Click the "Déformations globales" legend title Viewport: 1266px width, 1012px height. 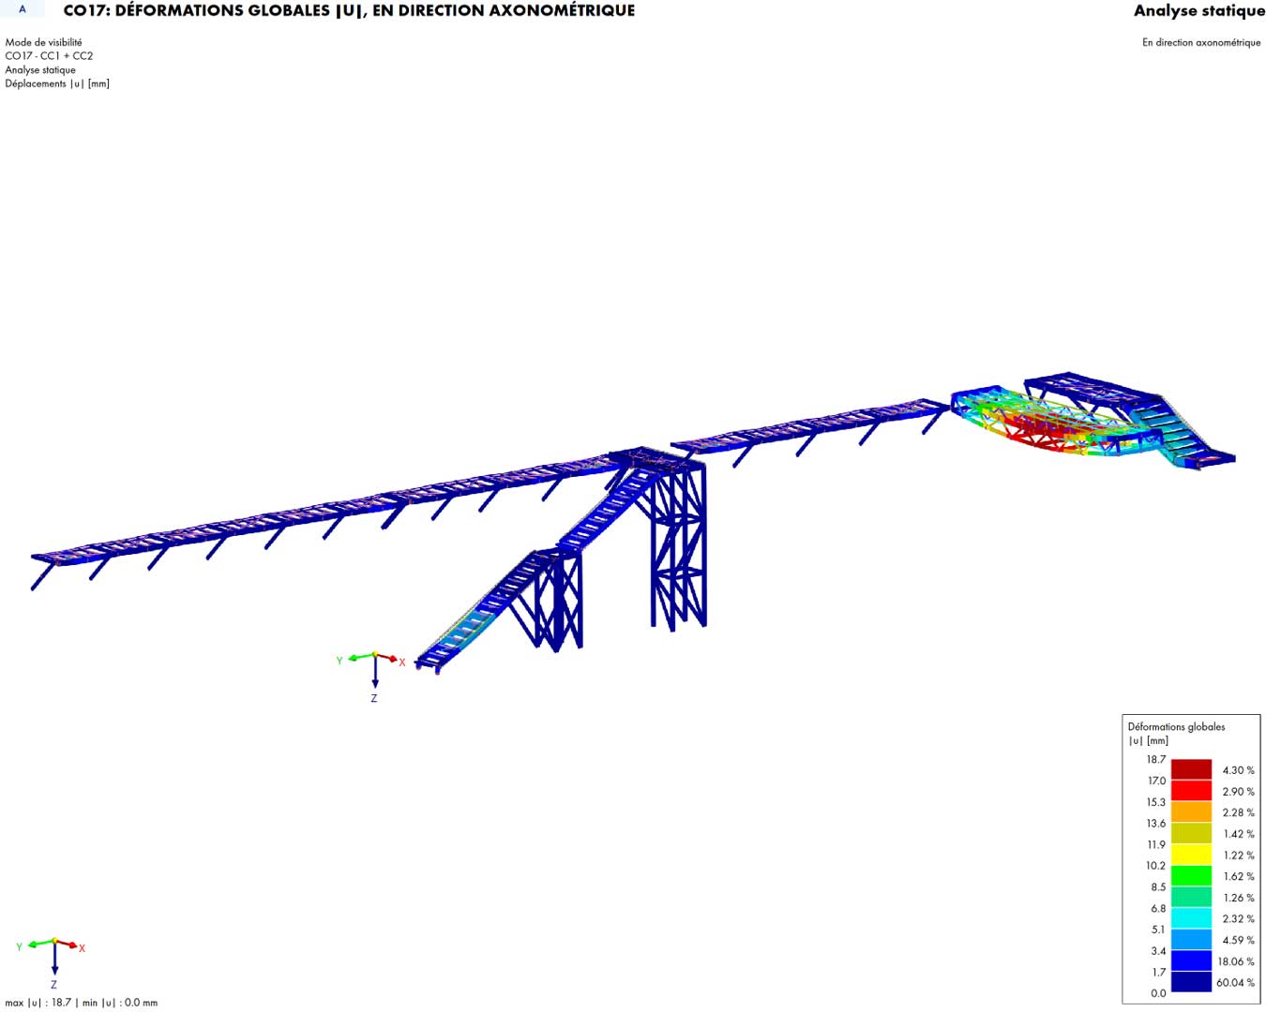(x=1176, y=726)
